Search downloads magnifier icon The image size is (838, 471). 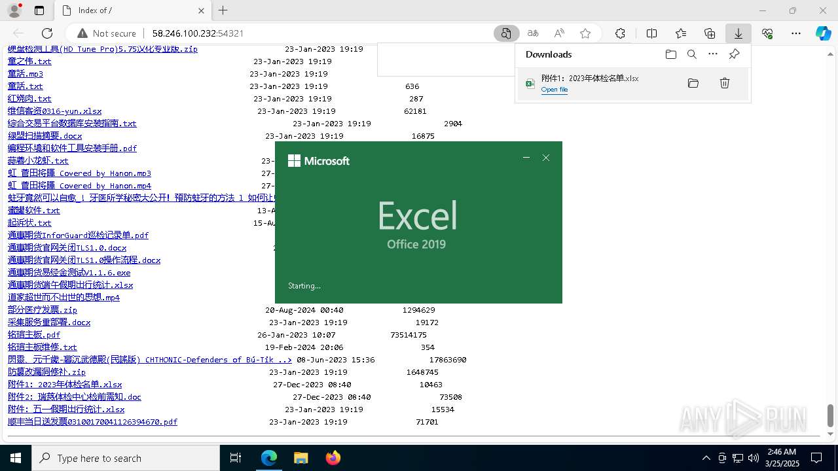click(692, 54)
